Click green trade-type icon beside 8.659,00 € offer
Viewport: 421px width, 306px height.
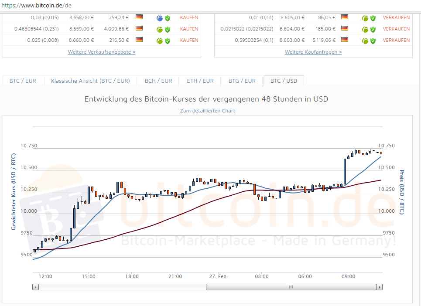coord(160,29)
